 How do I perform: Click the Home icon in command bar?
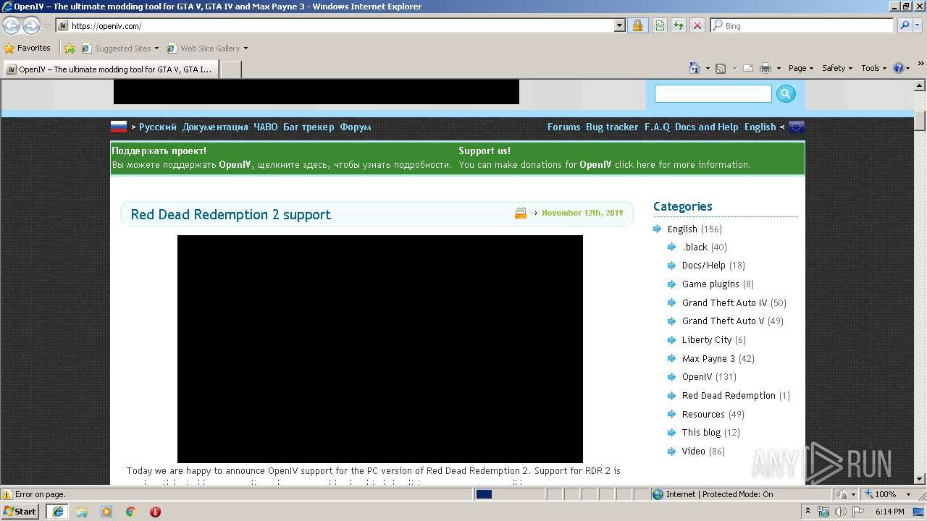(x=695, y=68)
